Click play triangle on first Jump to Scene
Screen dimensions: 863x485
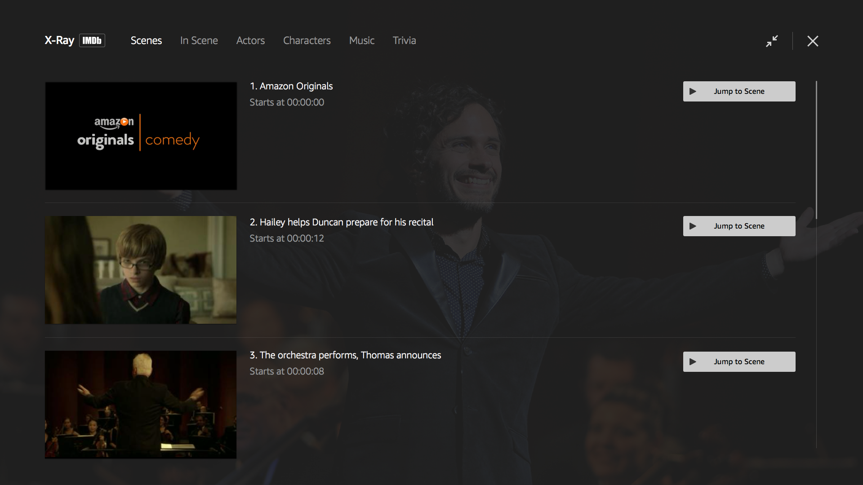click(x=693, y=91)
